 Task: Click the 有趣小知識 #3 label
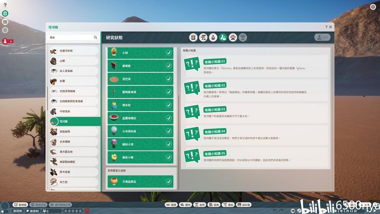[x=215, y=110]
